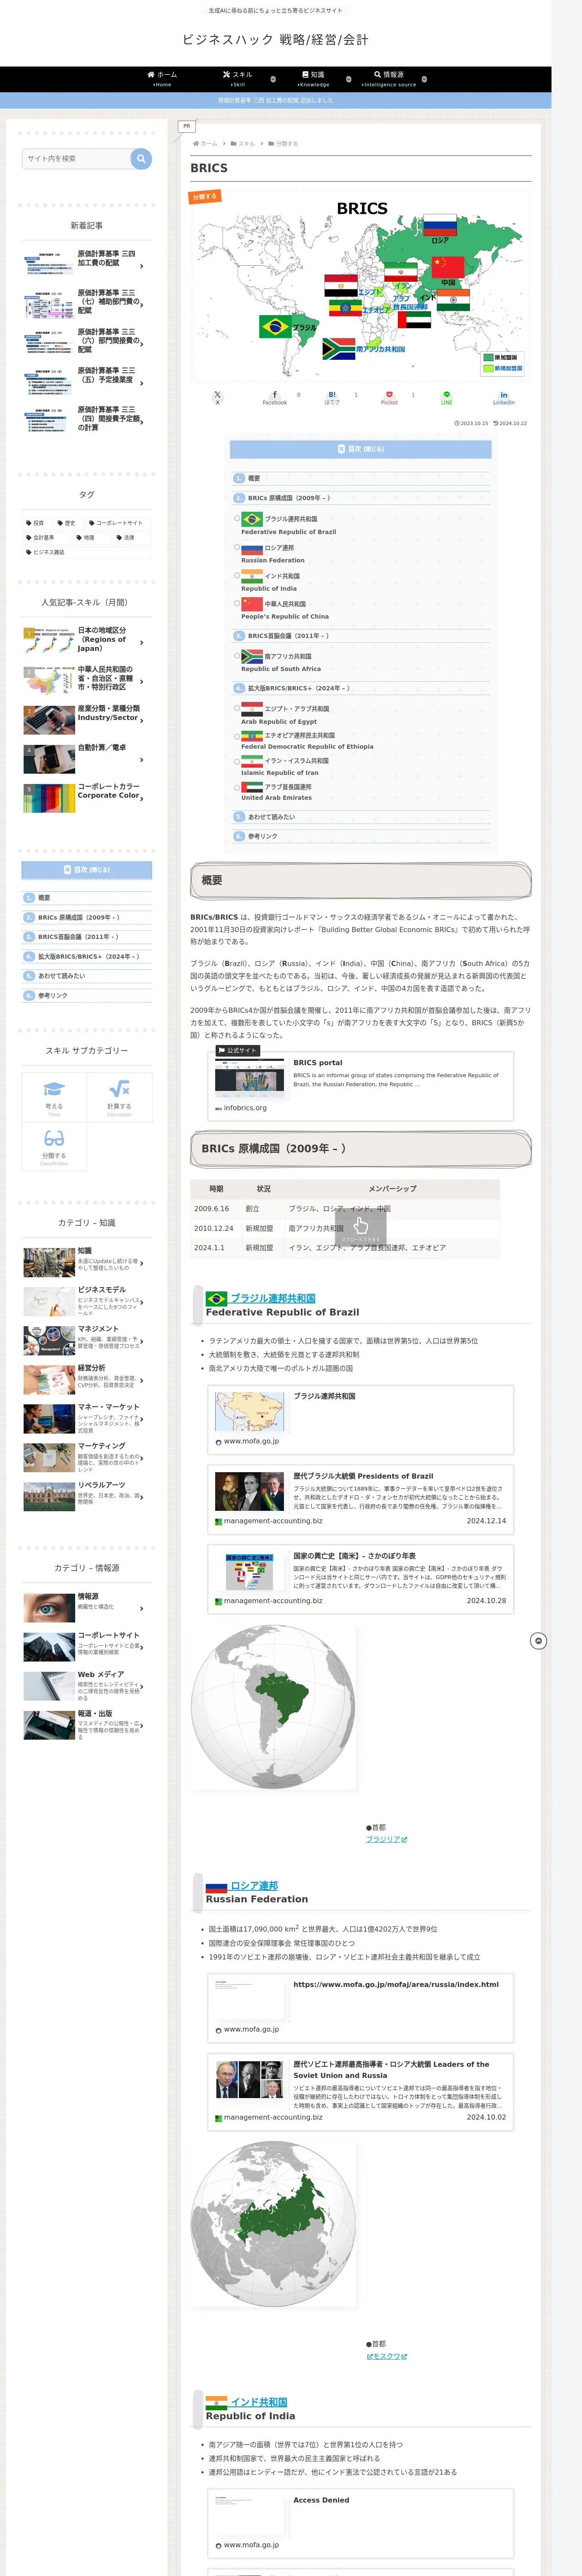This screenshot has width=582, height=2576.
Task: Open the ロシア連邦 heading link
Action: [254, 1885]
